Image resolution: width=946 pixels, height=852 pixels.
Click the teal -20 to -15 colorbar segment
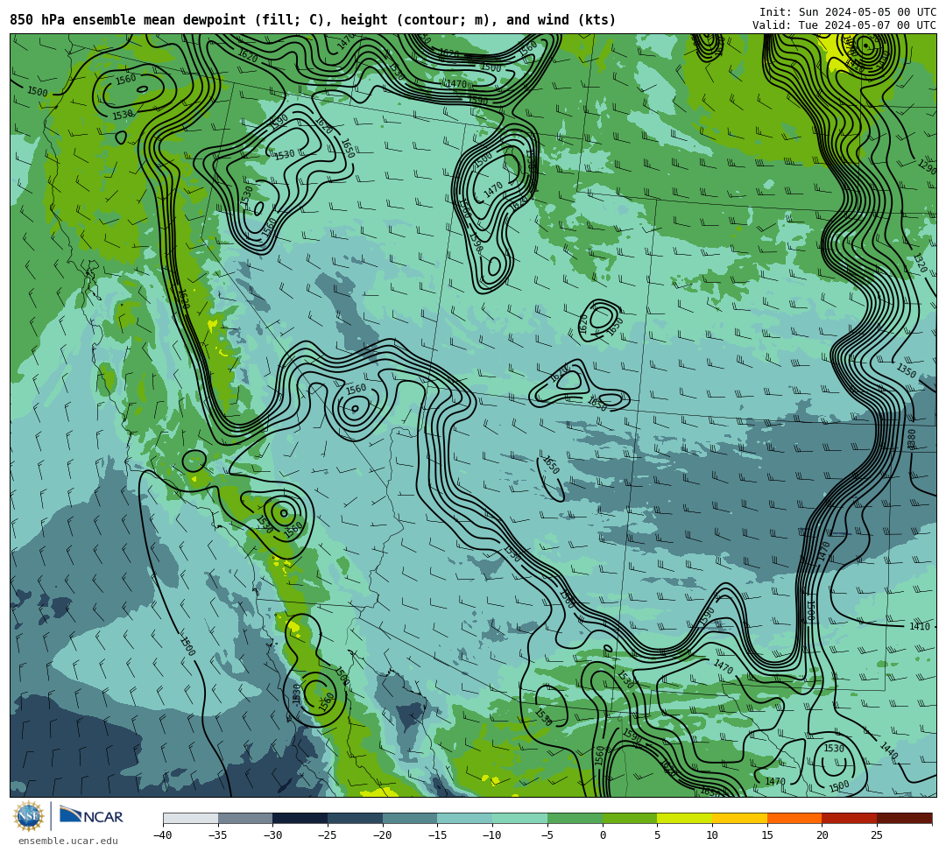(410, 818)
